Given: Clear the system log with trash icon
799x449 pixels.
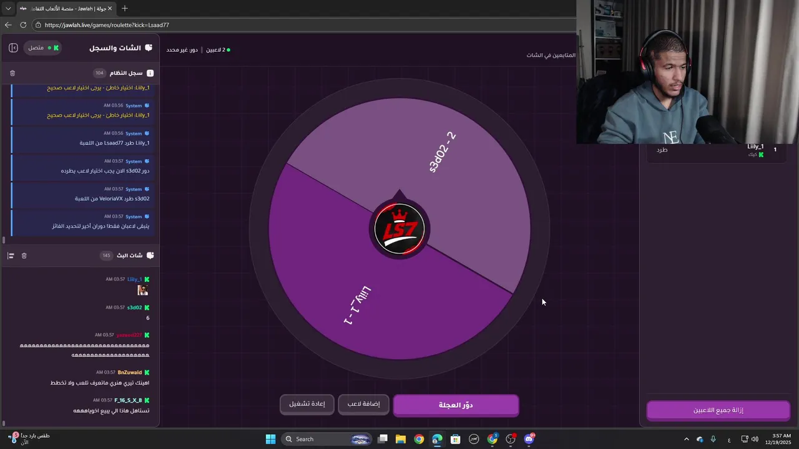Looking at the screenshot, I should pos(12,73).
